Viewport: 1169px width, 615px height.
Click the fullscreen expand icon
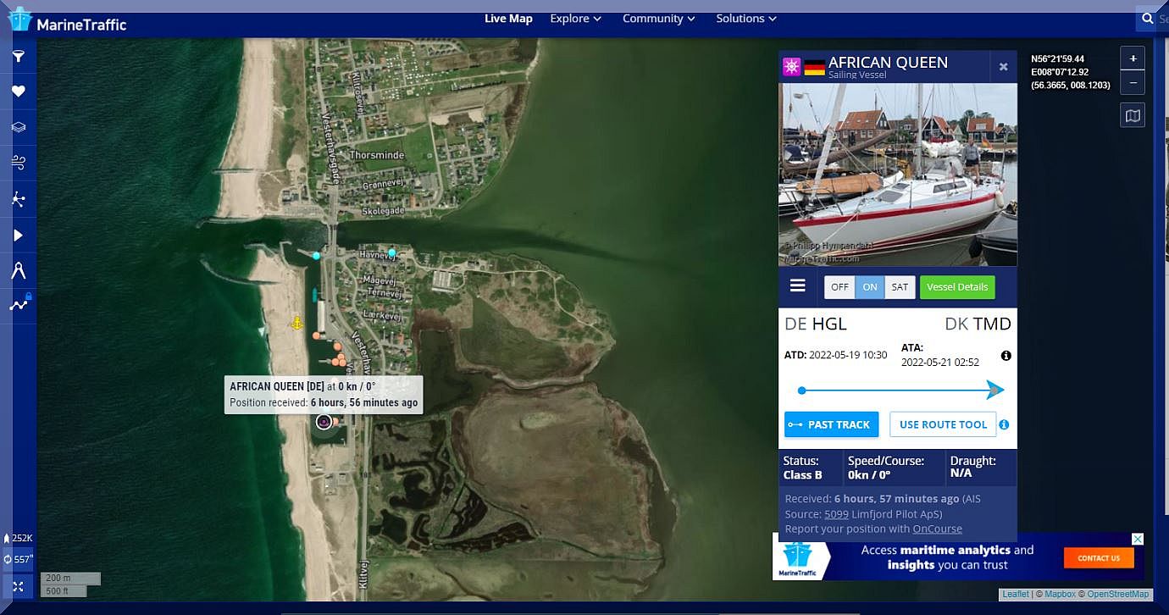(x=18, y=585)
